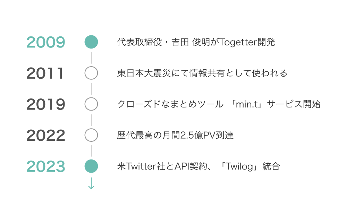
Task: Select the teal 2009 year label
Action: point(46,42)
